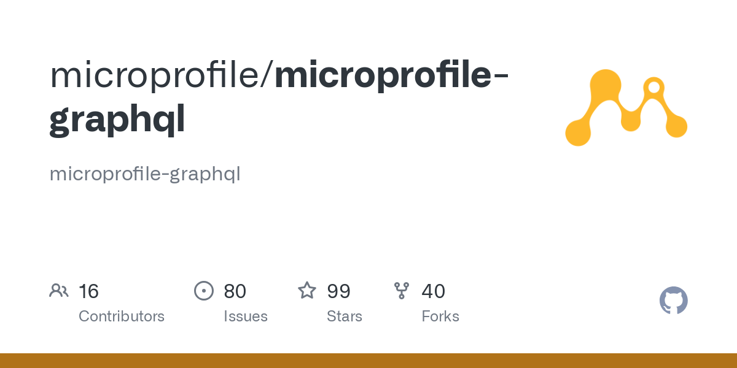The image size is (737, 368).
Task: Click the fork count 40
Action: tap(433, 291)
